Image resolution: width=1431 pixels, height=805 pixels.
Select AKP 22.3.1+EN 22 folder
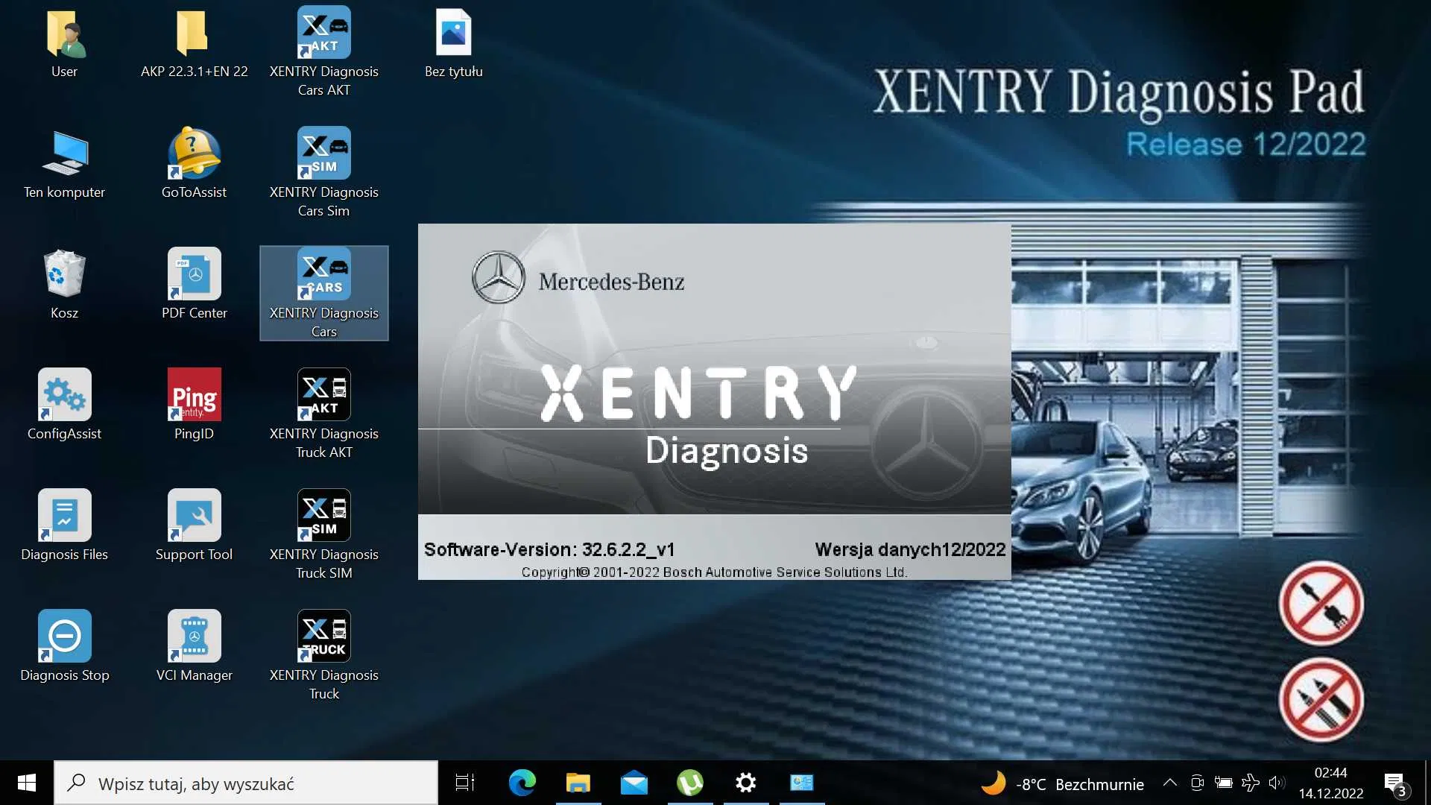tap(194, 33)
